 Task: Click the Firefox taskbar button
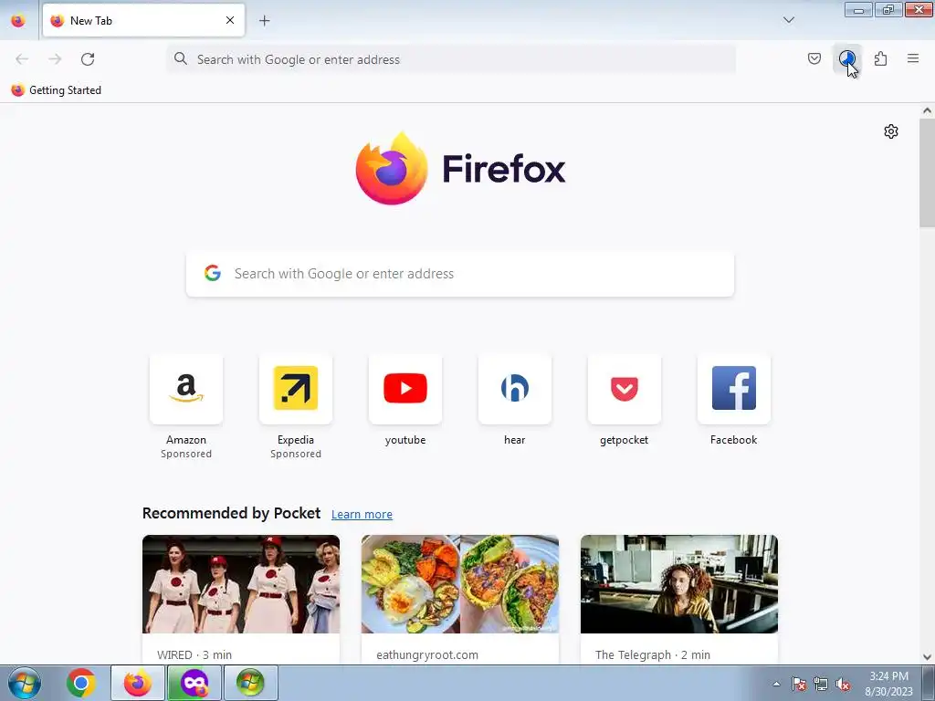click(x=138, y=683)
